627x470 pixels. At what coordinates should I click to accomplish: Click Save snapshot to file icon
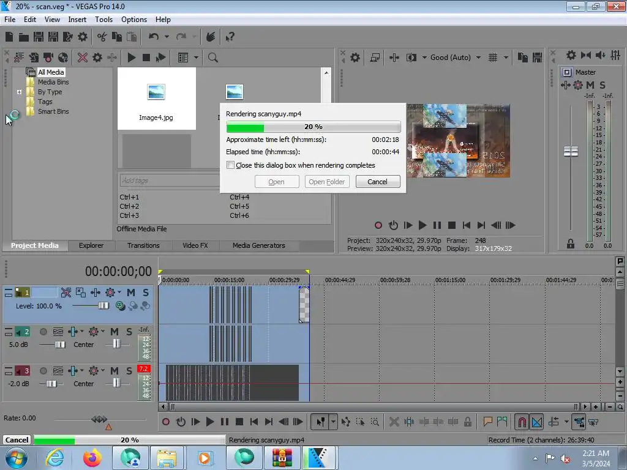pyautogui.click(x=537, y=58)
